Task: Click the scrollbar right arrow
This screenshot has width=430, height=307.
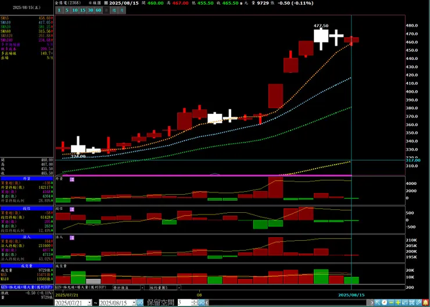Action: pyautogui.click(x=372, y=302)
